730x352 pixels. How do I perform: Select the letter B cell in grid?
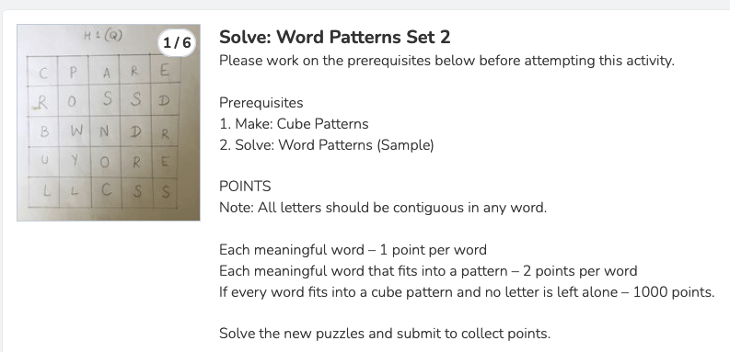[44, 131]
